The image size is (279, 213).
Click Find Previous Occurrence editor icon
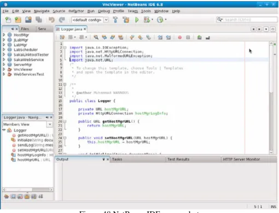click(104, 37)
